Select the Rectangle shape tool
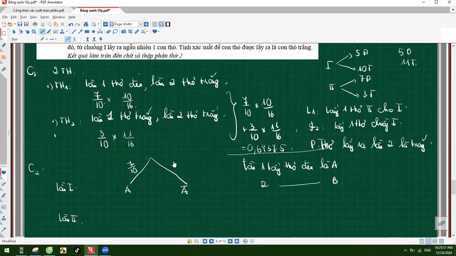Viewport: 456px width, 256px height. 87,32
